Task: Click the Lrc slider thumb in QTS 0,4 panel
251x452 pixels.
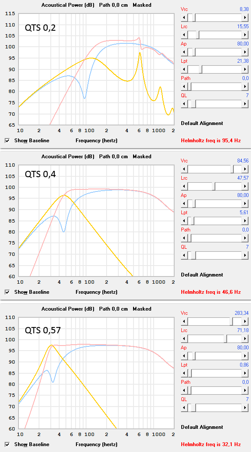Action: coord(214,186)
